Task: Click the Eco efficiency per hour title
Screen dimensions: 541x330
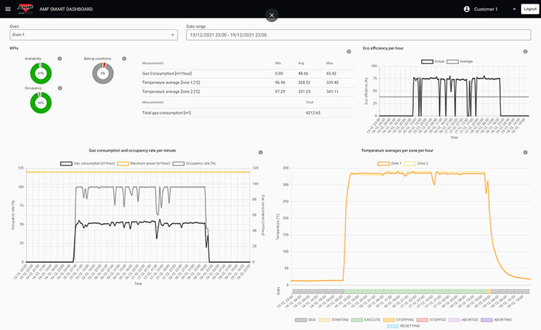Action: 383,48
